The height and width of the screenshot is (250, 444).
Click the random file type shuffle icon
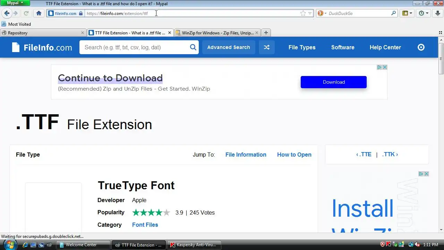267,47
